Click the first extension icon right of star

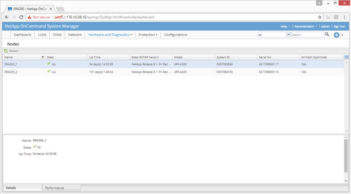[x=328, y=17]
